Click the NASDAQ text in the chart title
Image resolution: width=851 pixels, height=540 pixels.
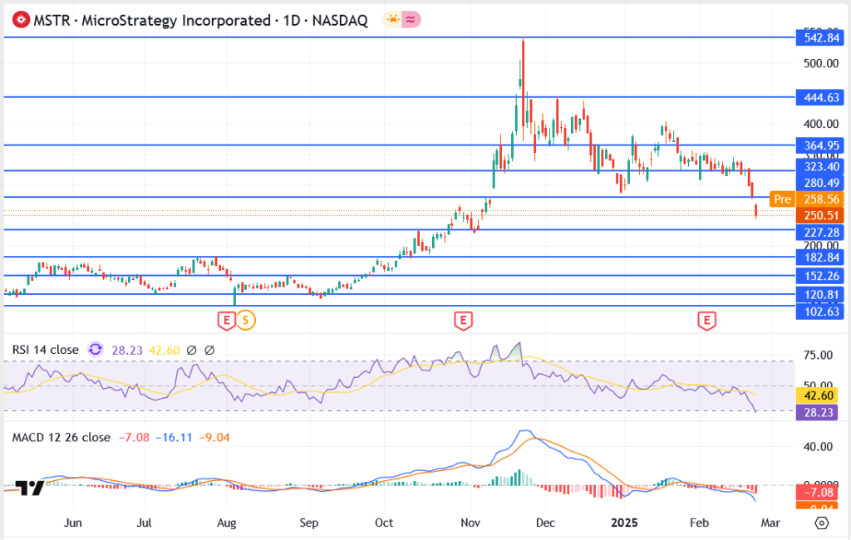point(340,19)
